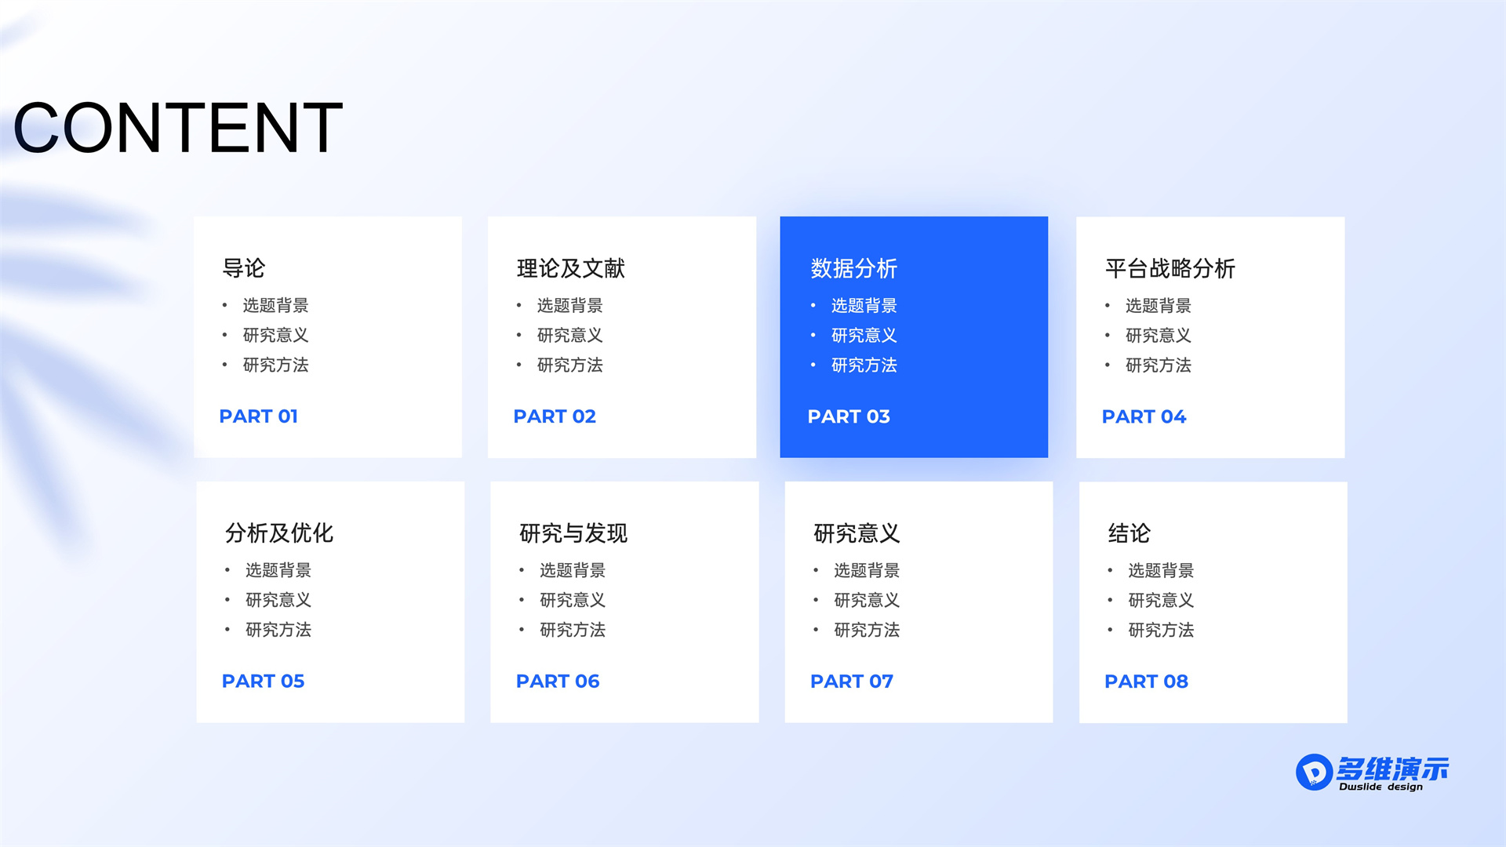This screenshot has height=847, width=1506.
Task: Select the 理论及文献 card title
Action: pos(570,268)
